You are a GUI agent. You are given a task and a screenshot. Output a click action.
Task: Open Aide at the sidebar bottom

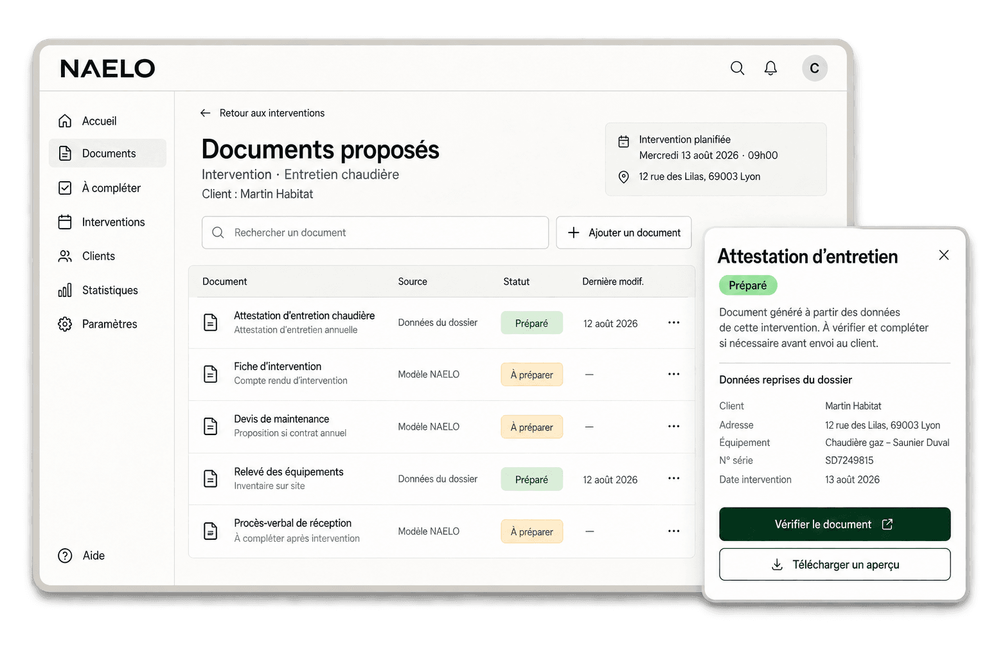click(x=82, y=556)
